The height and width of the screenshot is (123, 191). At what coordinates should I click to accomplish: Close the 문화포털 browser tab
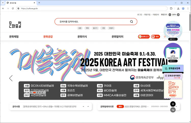click(x=34, y=3)
